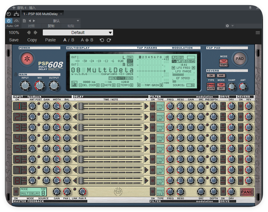Enable the tap 5 reverb ON asterisk
Image resolution: width=268 pixels, height=212 pixels.
point(241,149)
